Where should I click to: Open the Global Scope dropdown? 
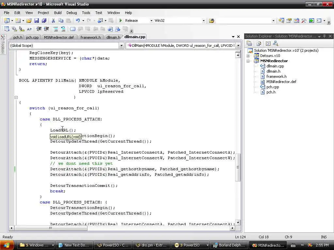pyautogui.click(x=121, y=46)
